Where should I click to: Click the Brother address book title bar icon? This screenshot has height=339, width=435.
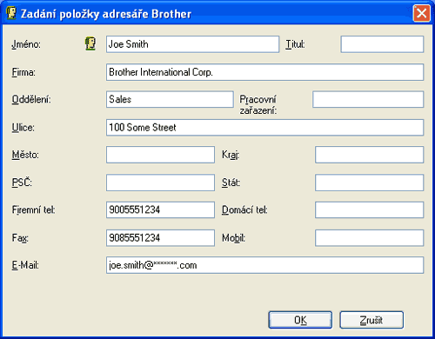point(11,13)
